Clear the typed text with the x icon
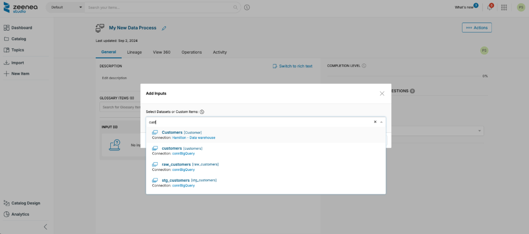 (x=375, y=122)
